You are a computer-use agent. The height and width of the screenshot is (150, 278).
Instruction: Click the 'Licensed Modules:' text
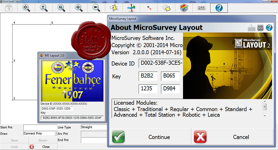pyautogui.click(x=135, y=103)
